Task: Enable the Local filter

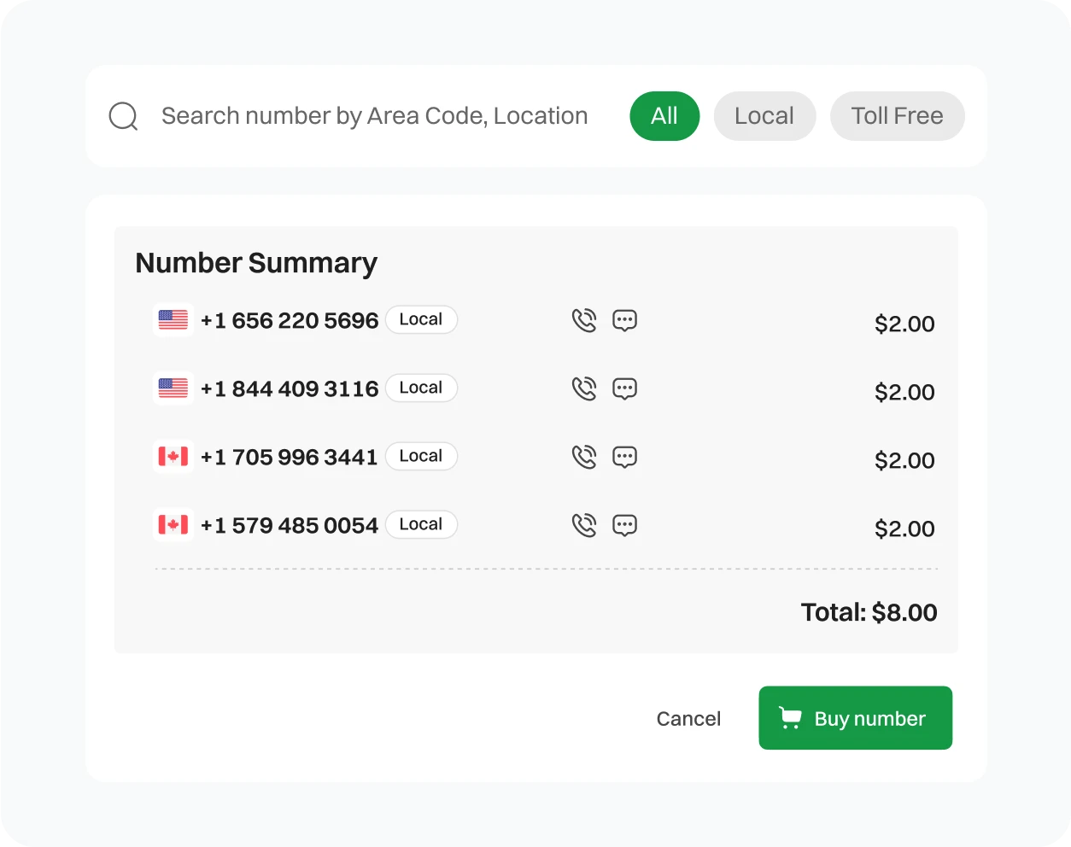Action: (764, 116)
